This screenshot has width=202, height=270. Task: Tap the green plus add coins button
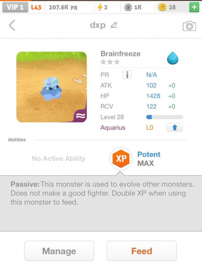(194, 7)
